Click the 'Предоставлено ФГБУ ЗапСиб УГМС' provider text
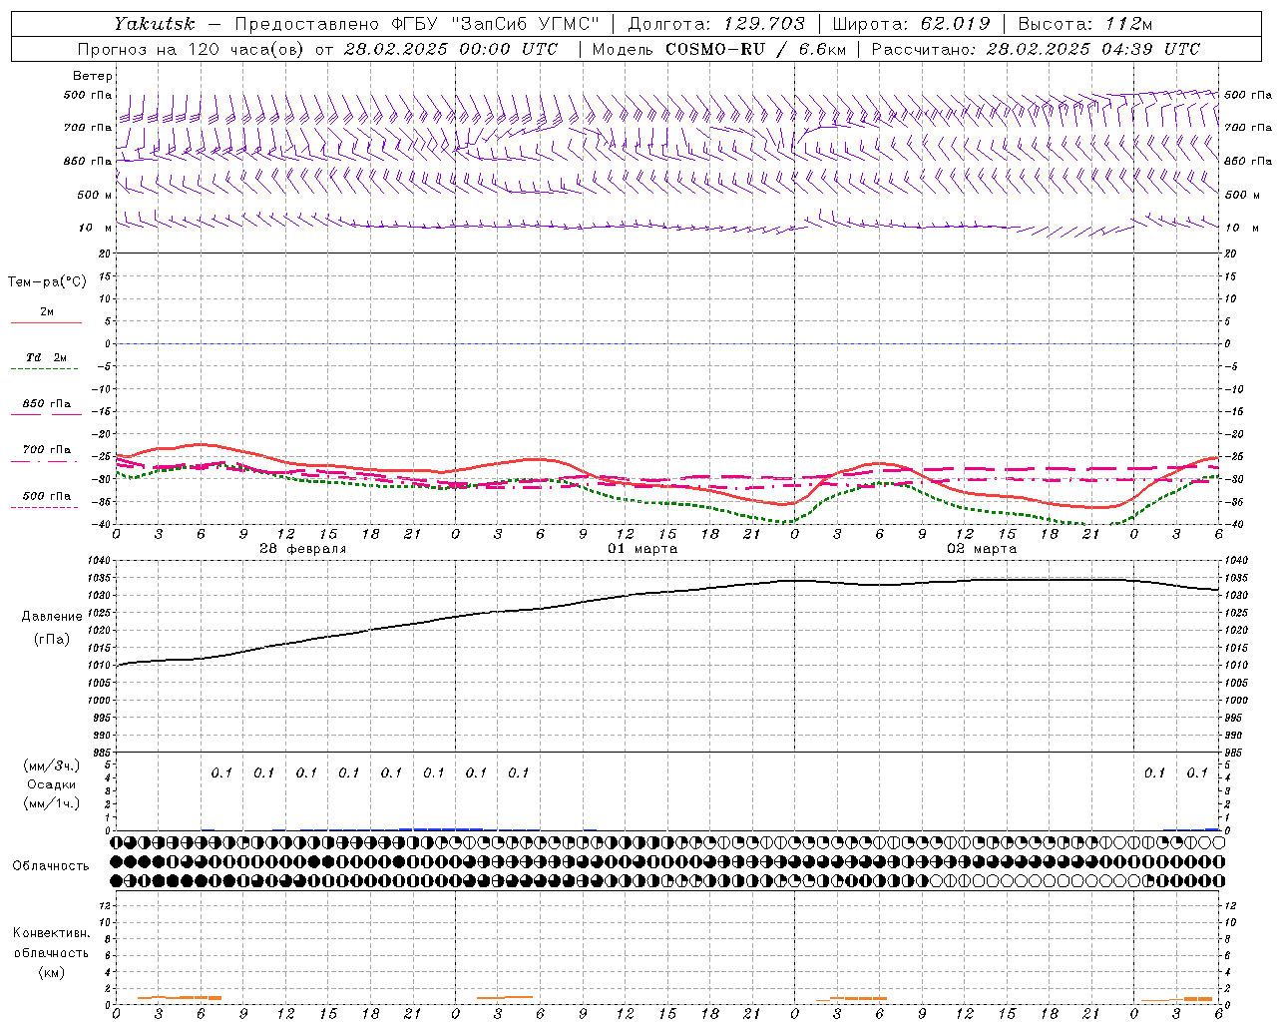1277x1022 pixels. point(417,24)
